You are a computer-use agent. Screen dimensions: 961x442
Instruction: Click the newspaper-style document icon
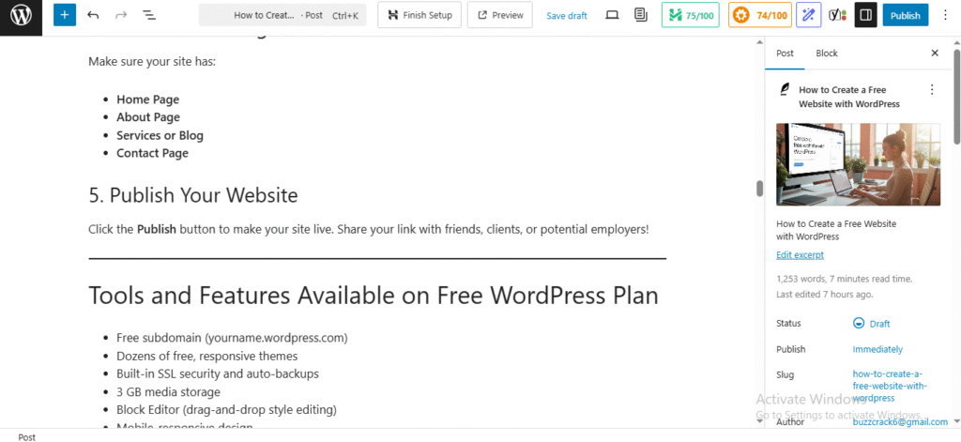pos(641,15)
